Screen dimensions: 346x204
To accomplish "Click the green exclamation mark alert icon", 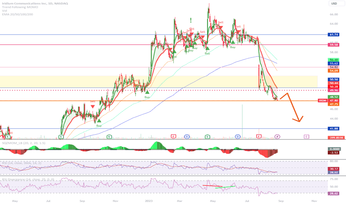I will 191,20.
